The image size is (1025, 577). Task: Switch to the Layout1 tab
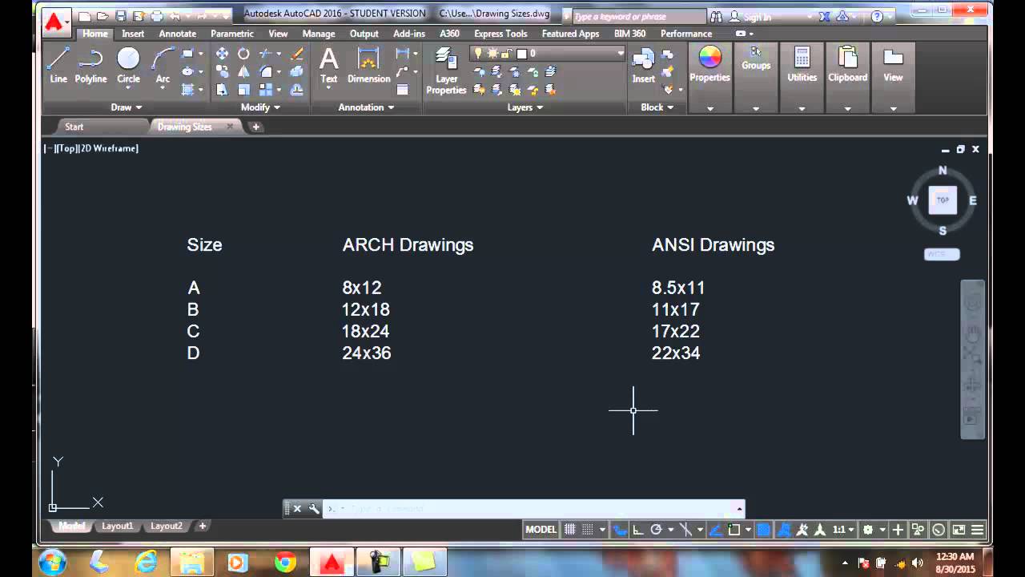(117, 527)
